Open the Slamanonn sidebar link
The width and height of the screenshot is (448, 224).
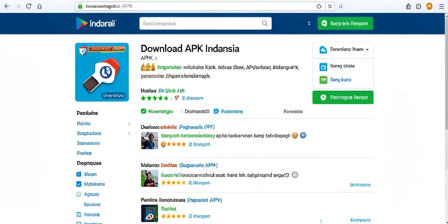click(x=88, y=143)
